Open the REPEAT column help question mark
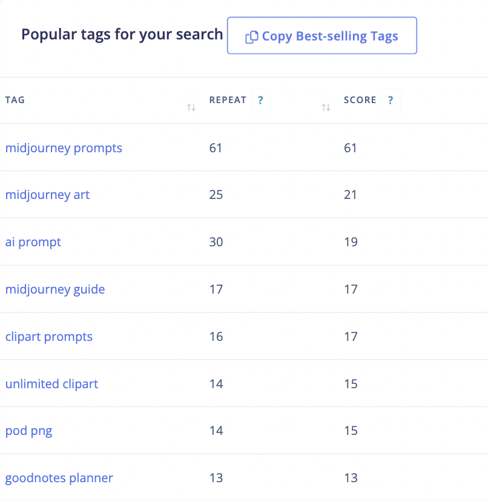Screen dimensions: 488x501 click(x=260, y=100)
